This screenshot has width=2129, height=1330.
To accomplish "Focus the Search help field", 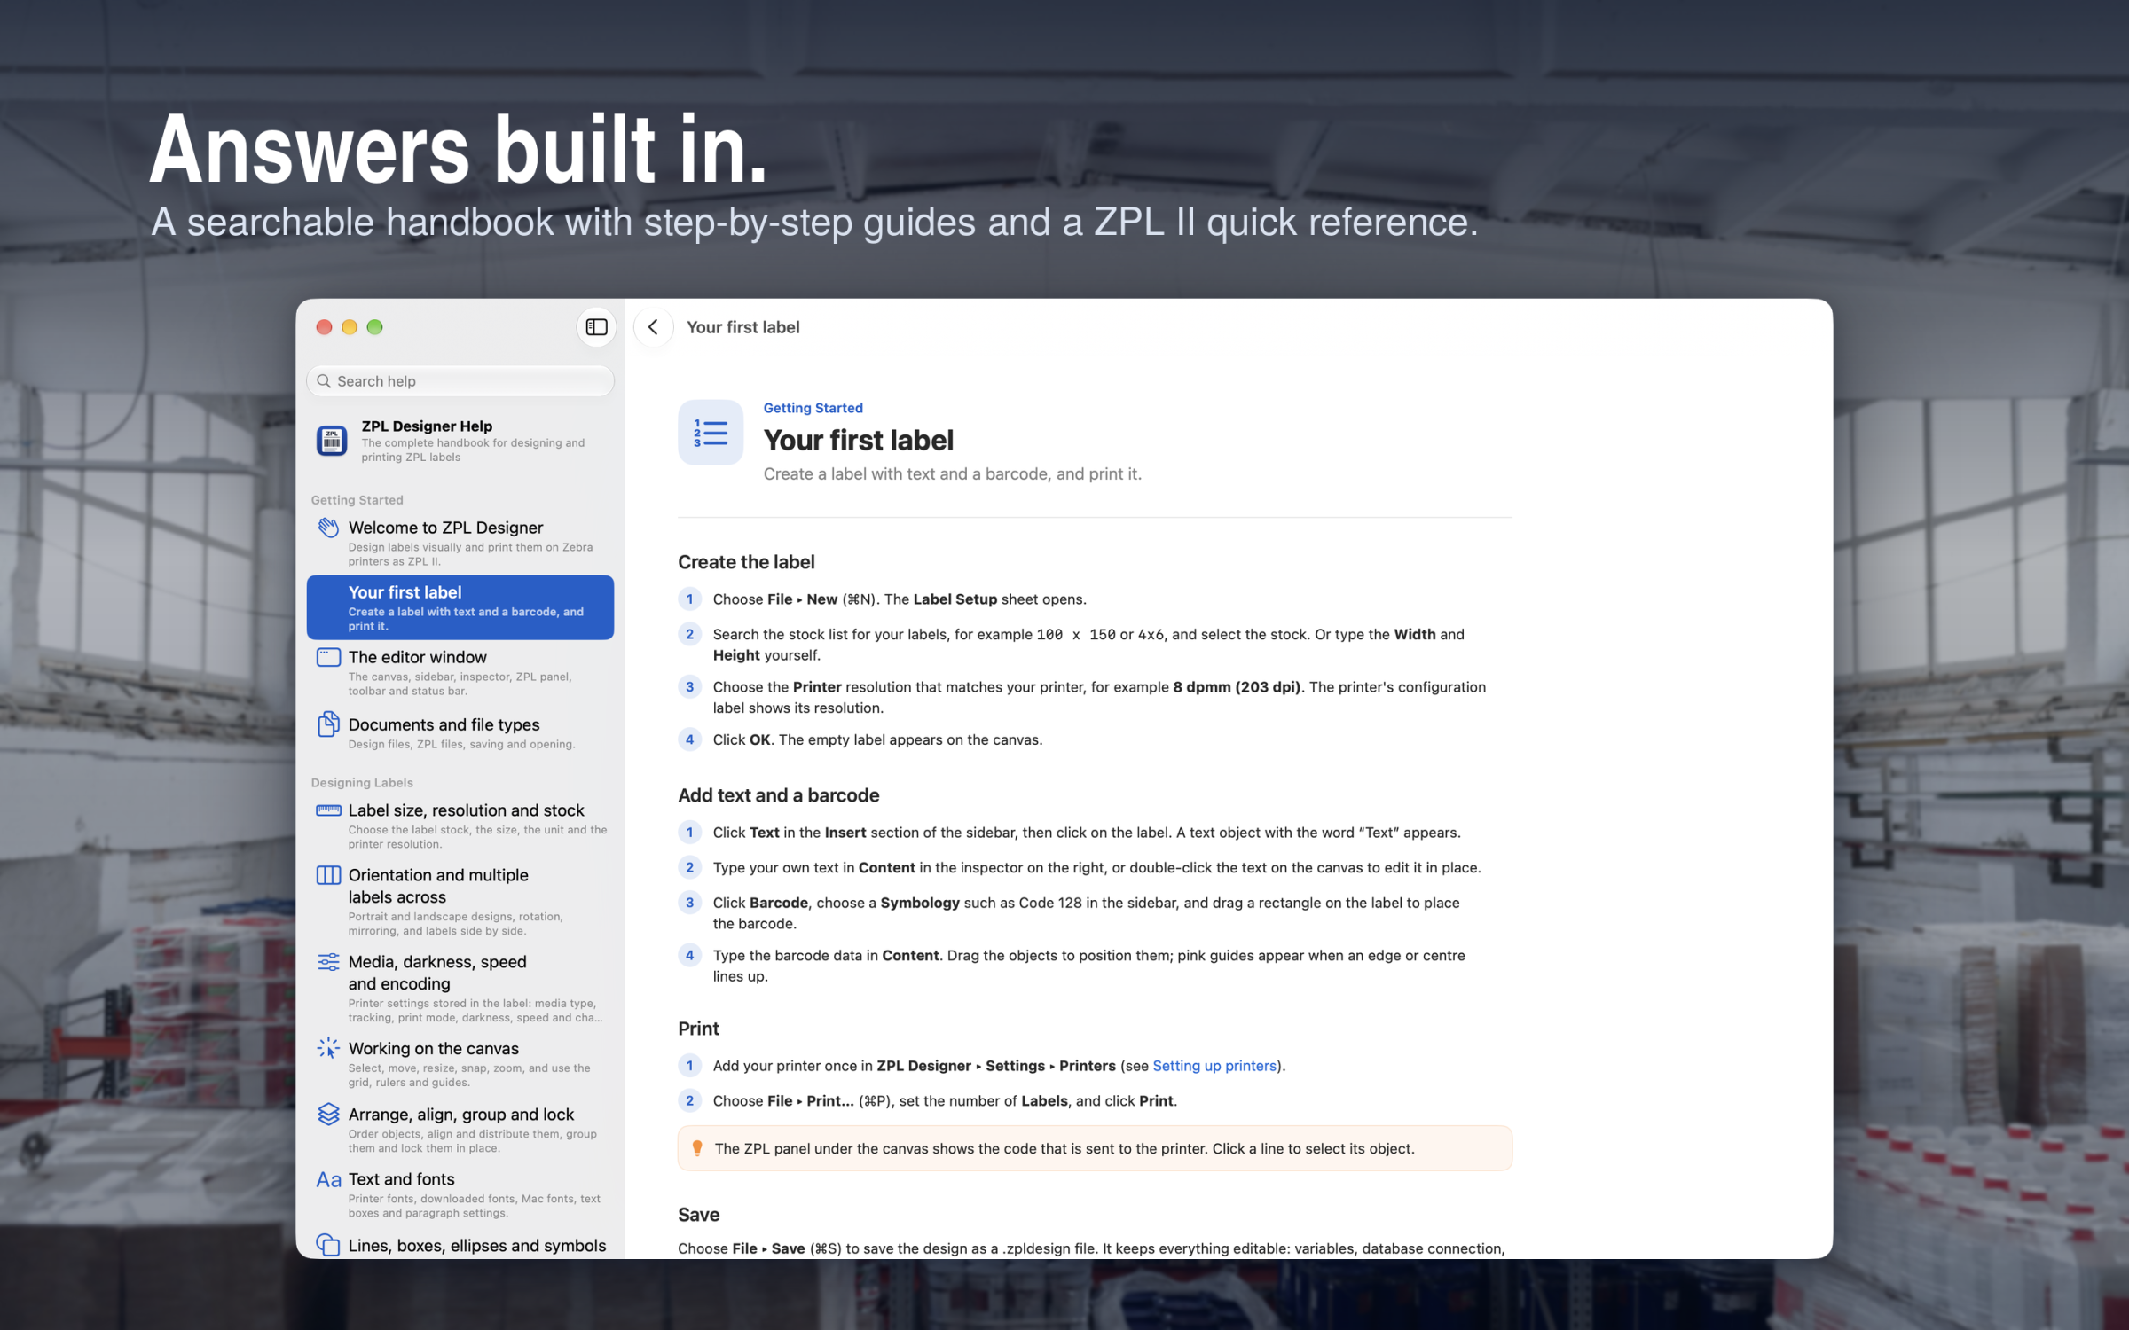I will point(460,381).
